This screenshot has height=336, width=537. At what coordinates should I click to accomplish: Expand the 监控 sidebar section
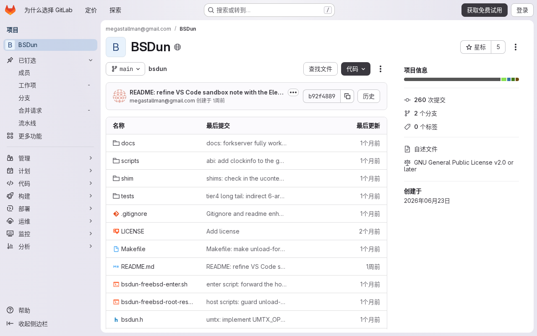pyautogui.click(x=50, y=234)
